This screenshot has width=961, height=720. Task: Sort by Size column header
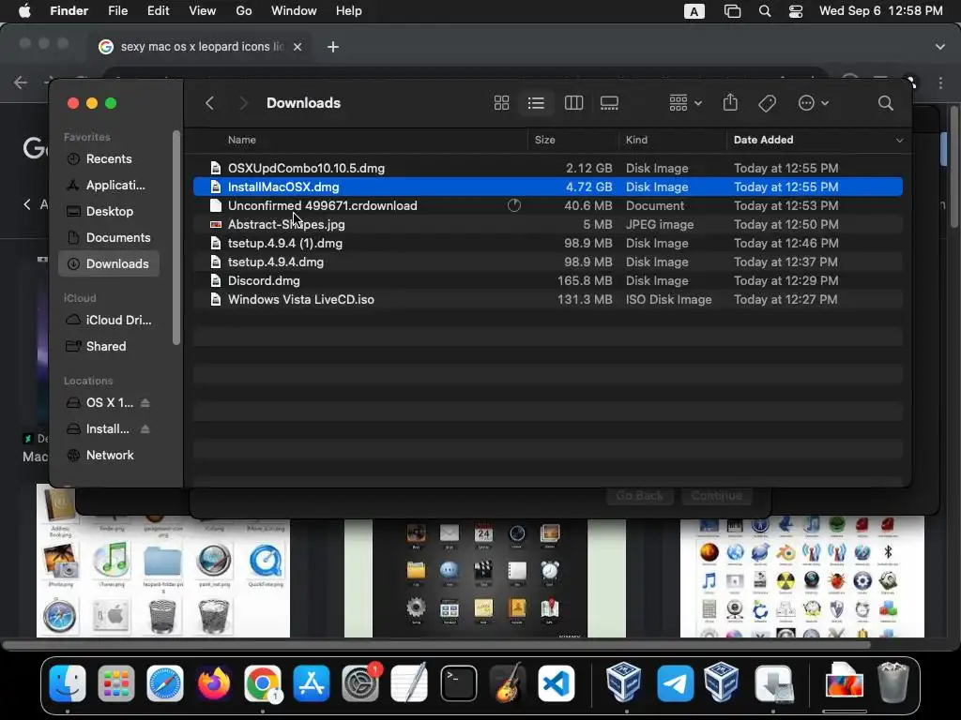point(545,140)
